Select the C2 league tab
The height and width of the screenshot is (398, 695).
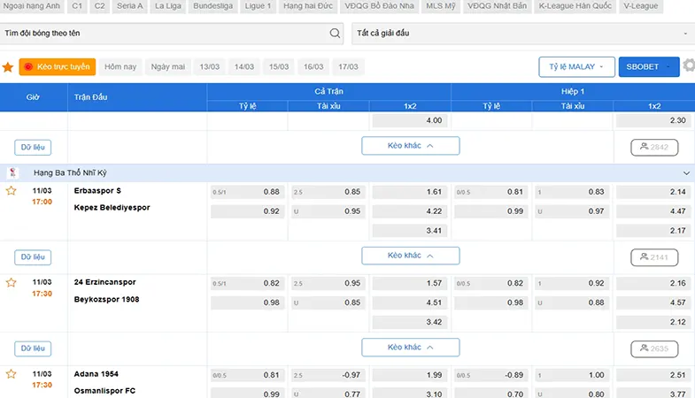click(100, 6)
